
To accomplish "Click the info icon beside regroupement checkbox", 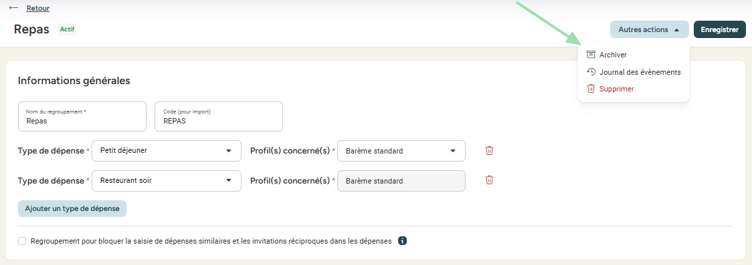I will [x=402, y=240].
